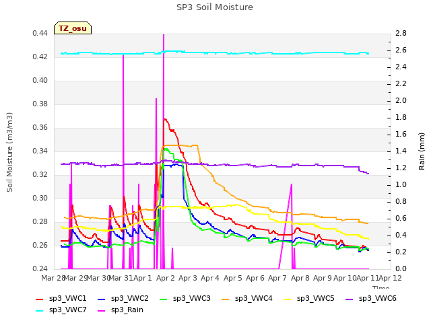Screen dimensions: 431x323
Task: Click the 0.24 left axis value
Action: 40,268
